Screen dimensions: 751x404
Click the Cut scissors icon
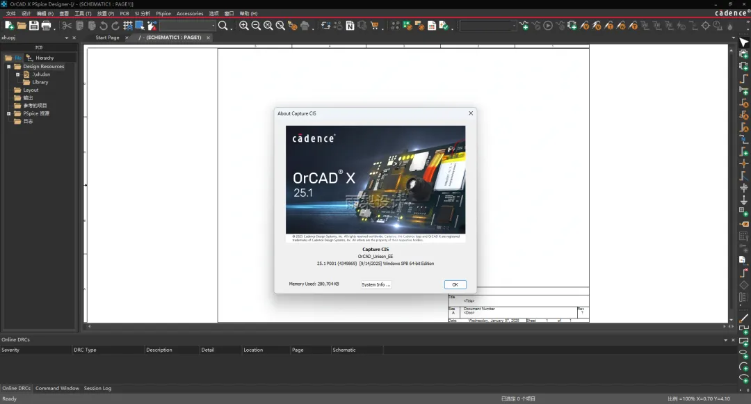click(x=67, y=26)
